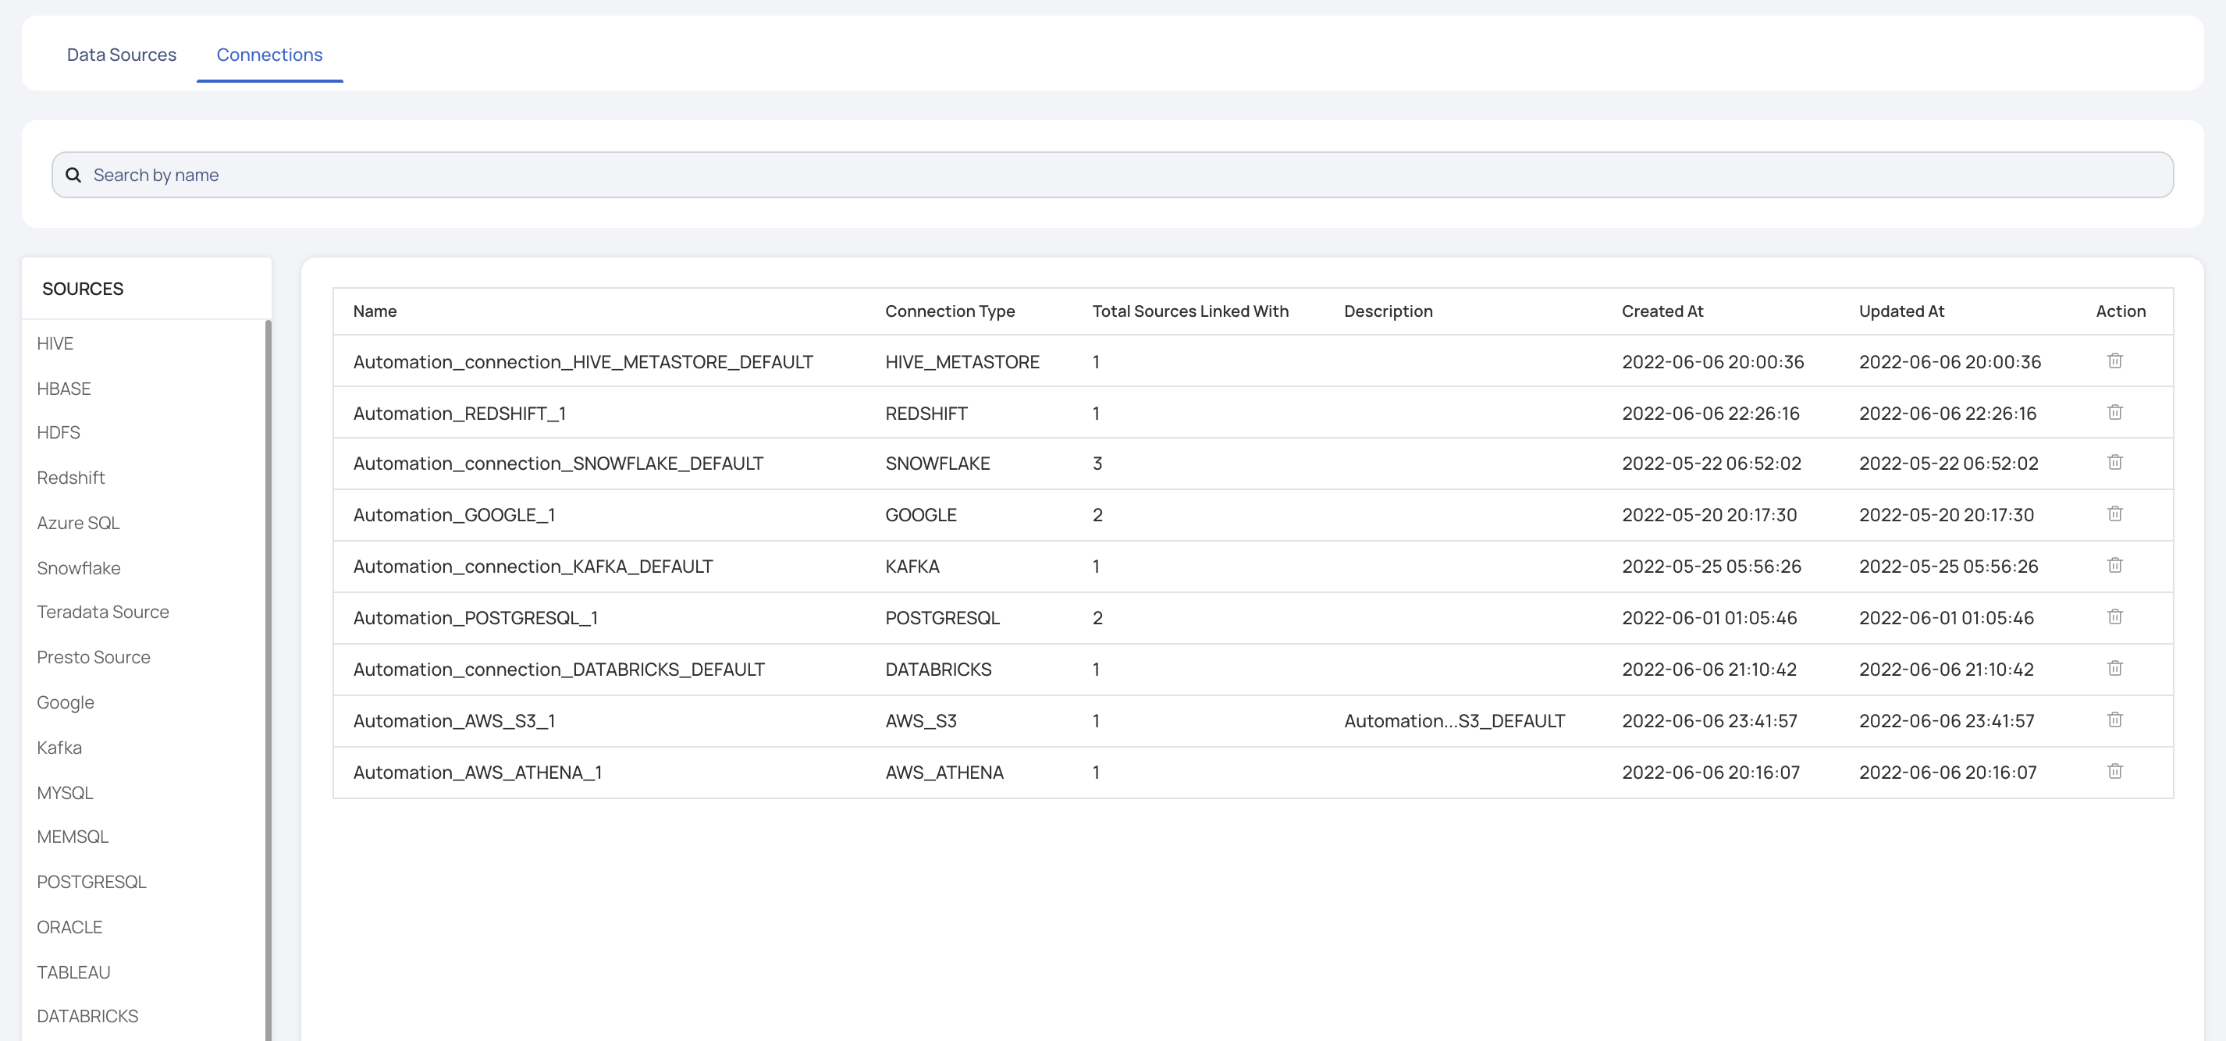Pick POSTGRESQL from the sources list
Screen dimensions: 2226x1041
tap(91, 882)
